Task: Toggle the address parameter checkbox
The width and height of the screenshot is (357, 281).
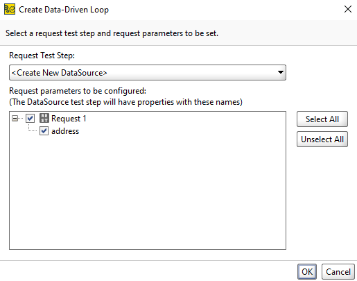Action: pos(44,131)
